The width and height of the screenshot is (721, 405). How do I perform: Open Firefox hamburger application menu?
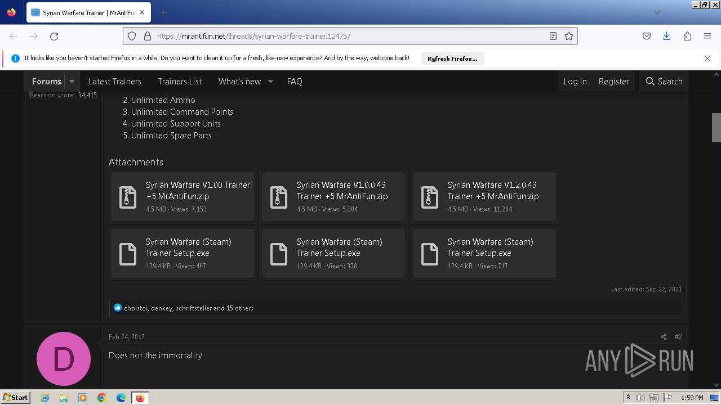coord(707,36)
